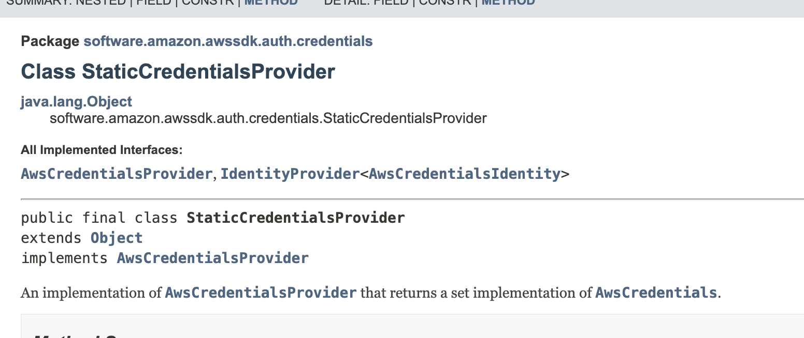
Task: Click CONSTR in the SUMMARY navigation bar
Action: [208, 3]
